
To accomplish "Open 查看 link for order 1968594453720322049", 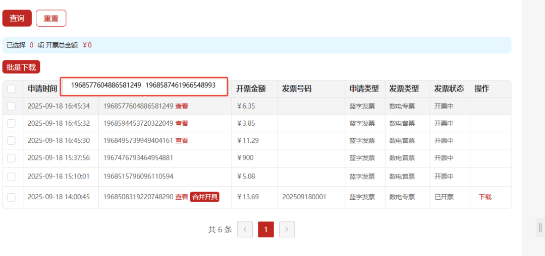I will coord(182,123).
